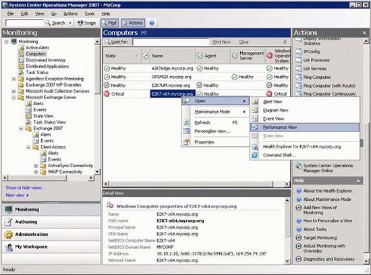Image resolution: width=371 pixels, height=275 pixels.
Task: Sort by the State column header
Action: [122, 56]
